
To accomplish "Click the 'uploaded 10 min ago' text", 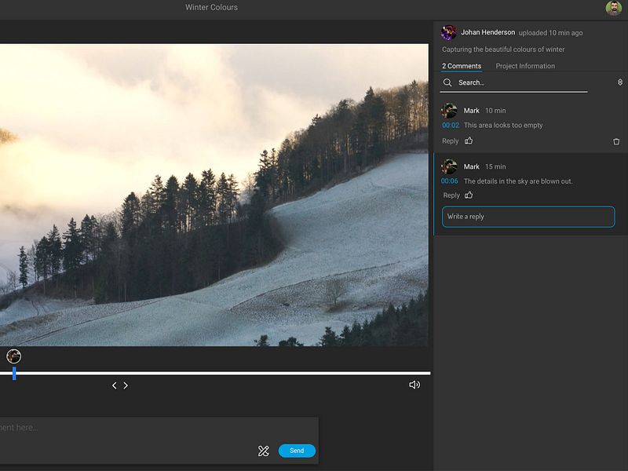I will click(550, 33).
